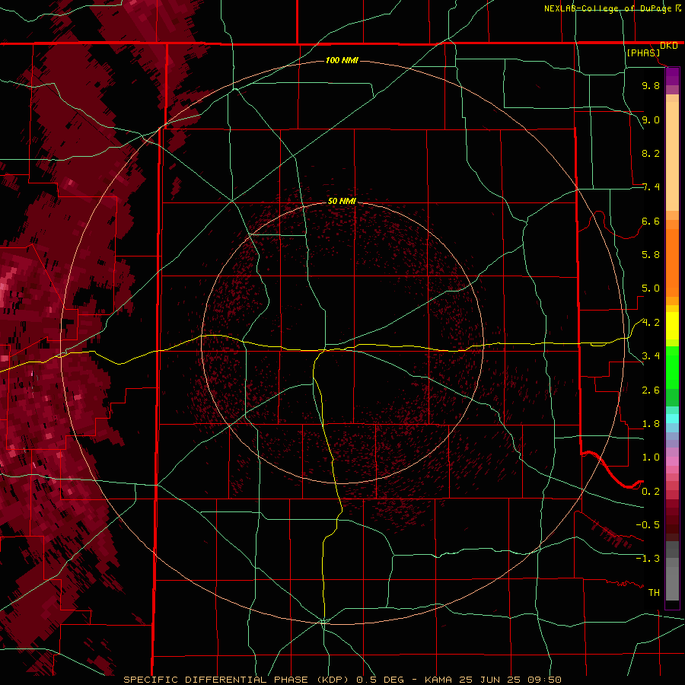Click the [PHAS] units label
The image size is (685, 685).
643,53
